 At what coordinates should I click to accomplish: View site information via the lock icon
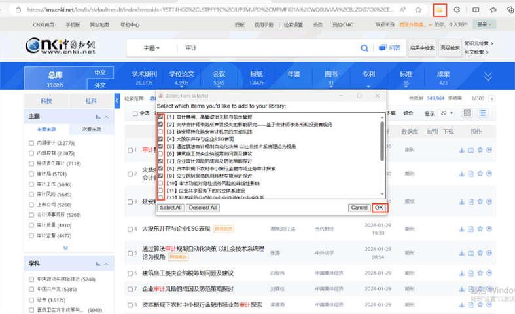18,10
